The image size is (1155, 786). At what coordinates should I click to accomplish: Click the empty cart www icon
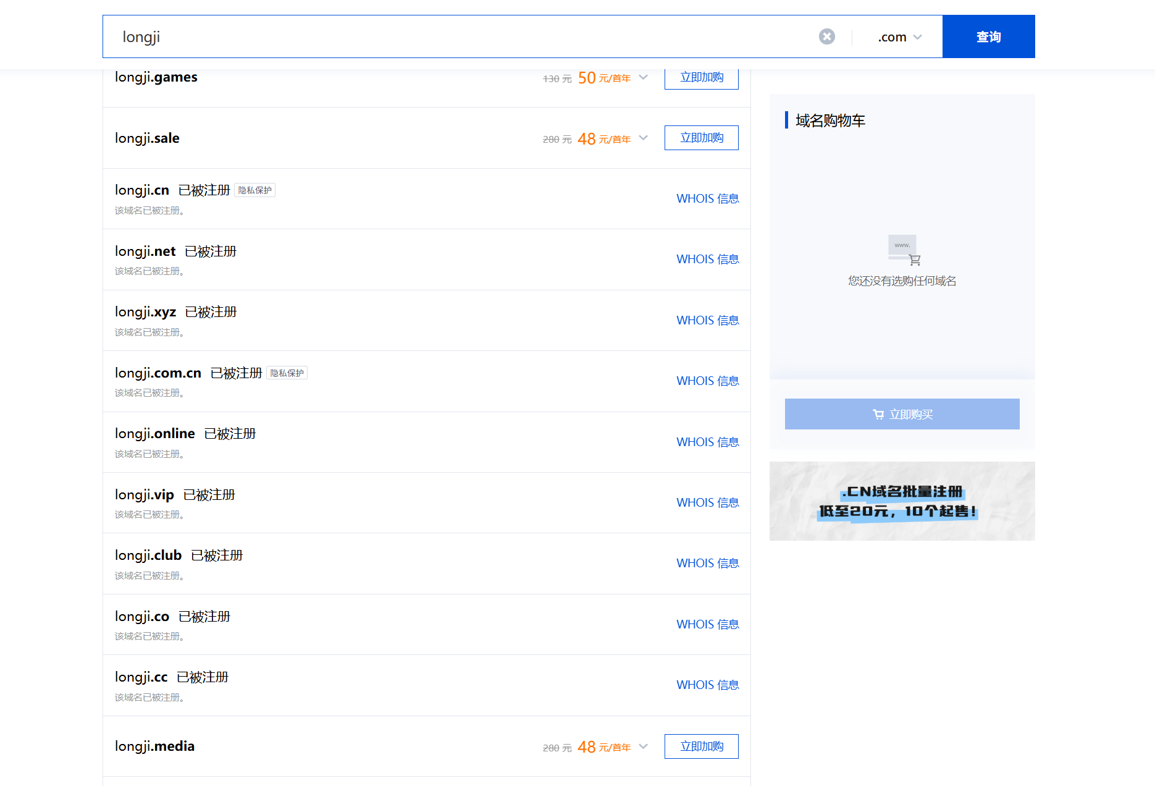[904, 250]
